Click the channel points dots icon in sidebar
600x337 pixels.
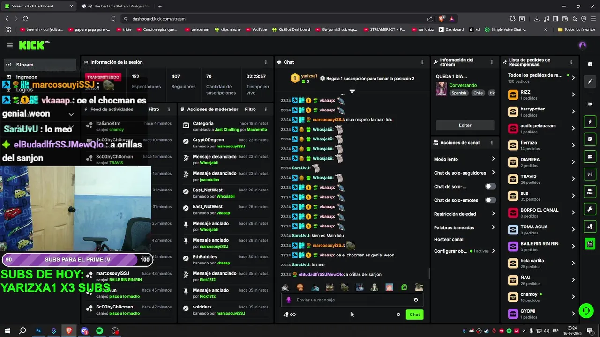[590, 227]
